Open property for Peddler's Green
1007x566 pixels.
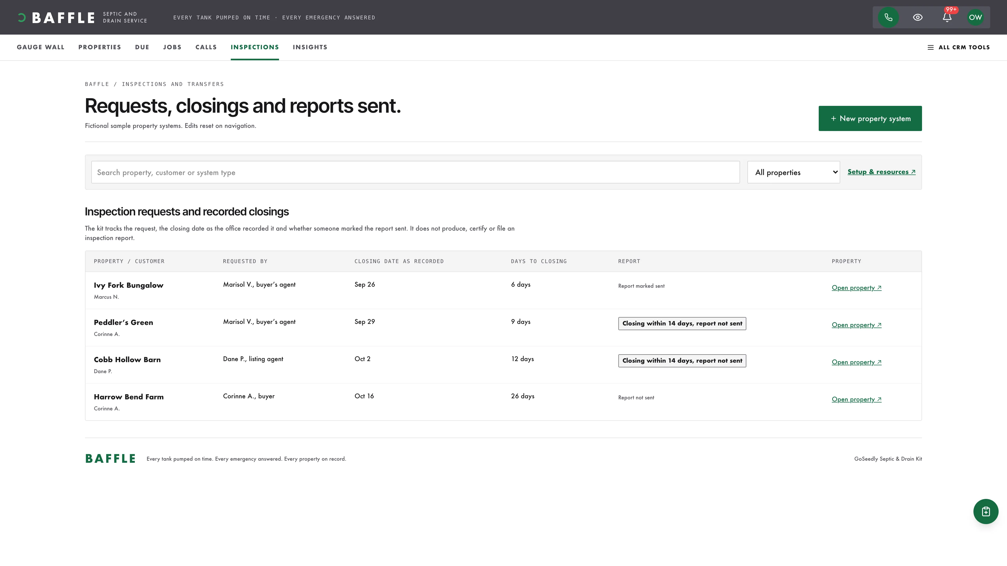[856, 325]
